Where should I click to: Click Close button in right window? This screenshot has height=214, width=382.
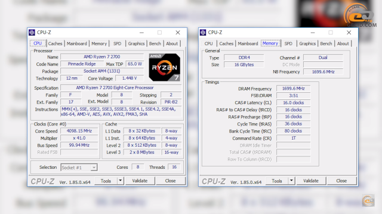click(x=341, y=181)
